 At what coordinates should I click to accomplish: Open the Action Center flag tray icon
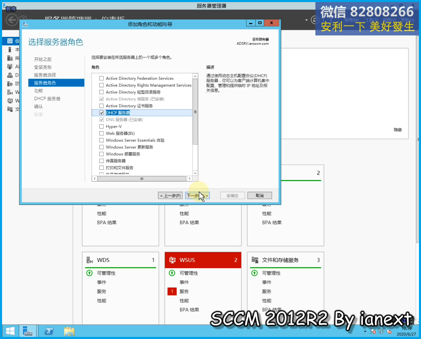pos(373,331)
